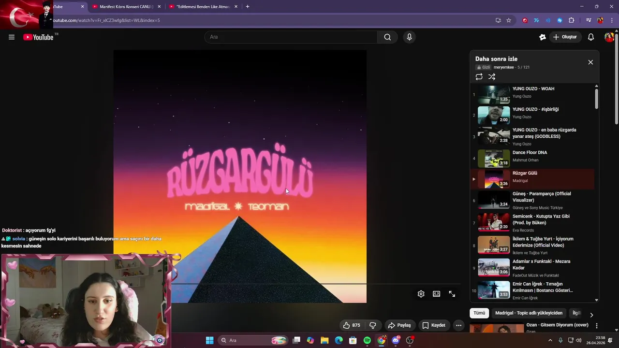The image size is (619, 348).
Task: Click the Paylaş share button
Action: click(399, 325)
